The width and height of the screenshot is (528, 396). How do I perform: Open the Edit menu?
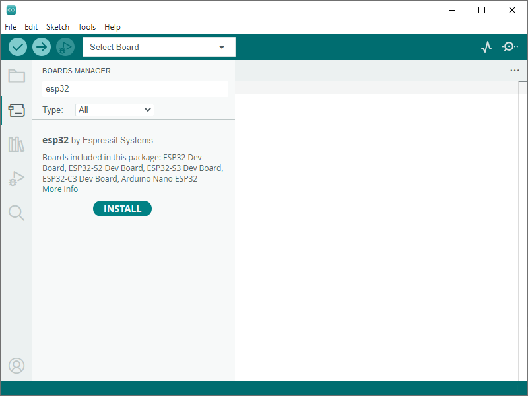coord(31,27)
